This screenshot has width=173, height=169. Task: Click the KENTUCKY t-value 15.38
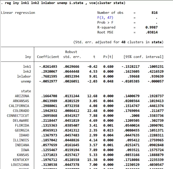pyautogui.click(x=93, y=160)
